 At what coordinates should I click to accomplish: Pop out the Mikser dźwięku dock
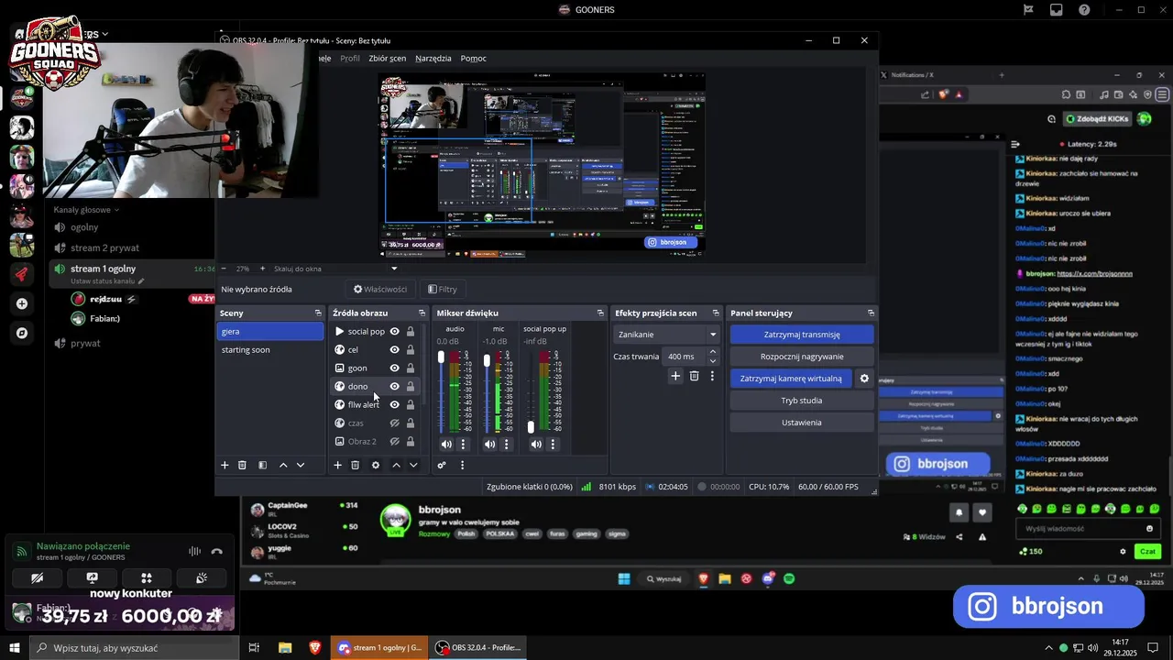coord(600,313)
